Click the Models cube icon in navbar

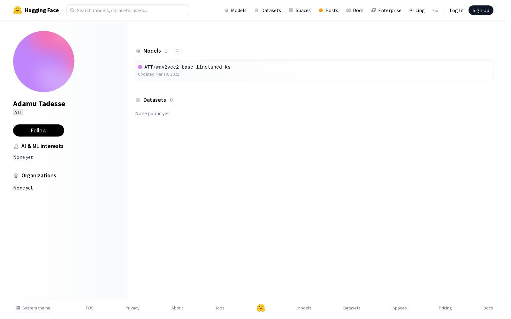[226, 11]
